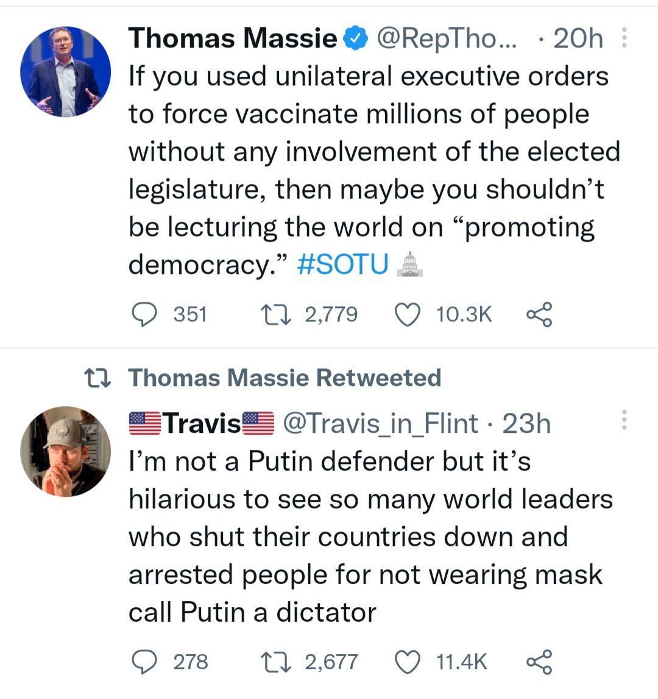The height and width of the screenshot is (699, 658).
Task: Open Travis's tweet text about Putin
Action: (x=366, y=536)
